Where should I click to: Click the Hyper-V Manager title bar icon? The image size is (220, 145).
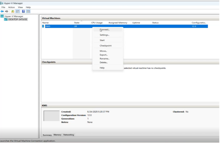click(1, 3)
